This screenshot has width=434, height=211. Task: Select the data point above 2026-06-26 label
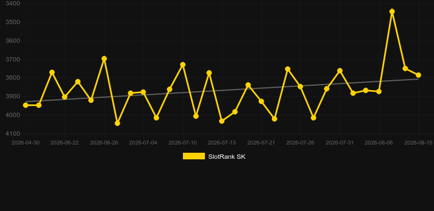click(x=104, y=59)
